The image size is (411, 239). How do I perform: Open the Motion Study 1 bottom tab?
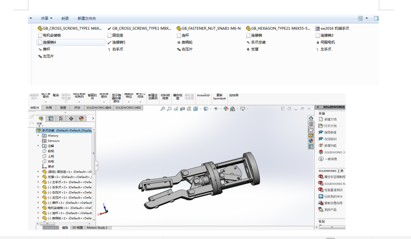coord(97,228)
